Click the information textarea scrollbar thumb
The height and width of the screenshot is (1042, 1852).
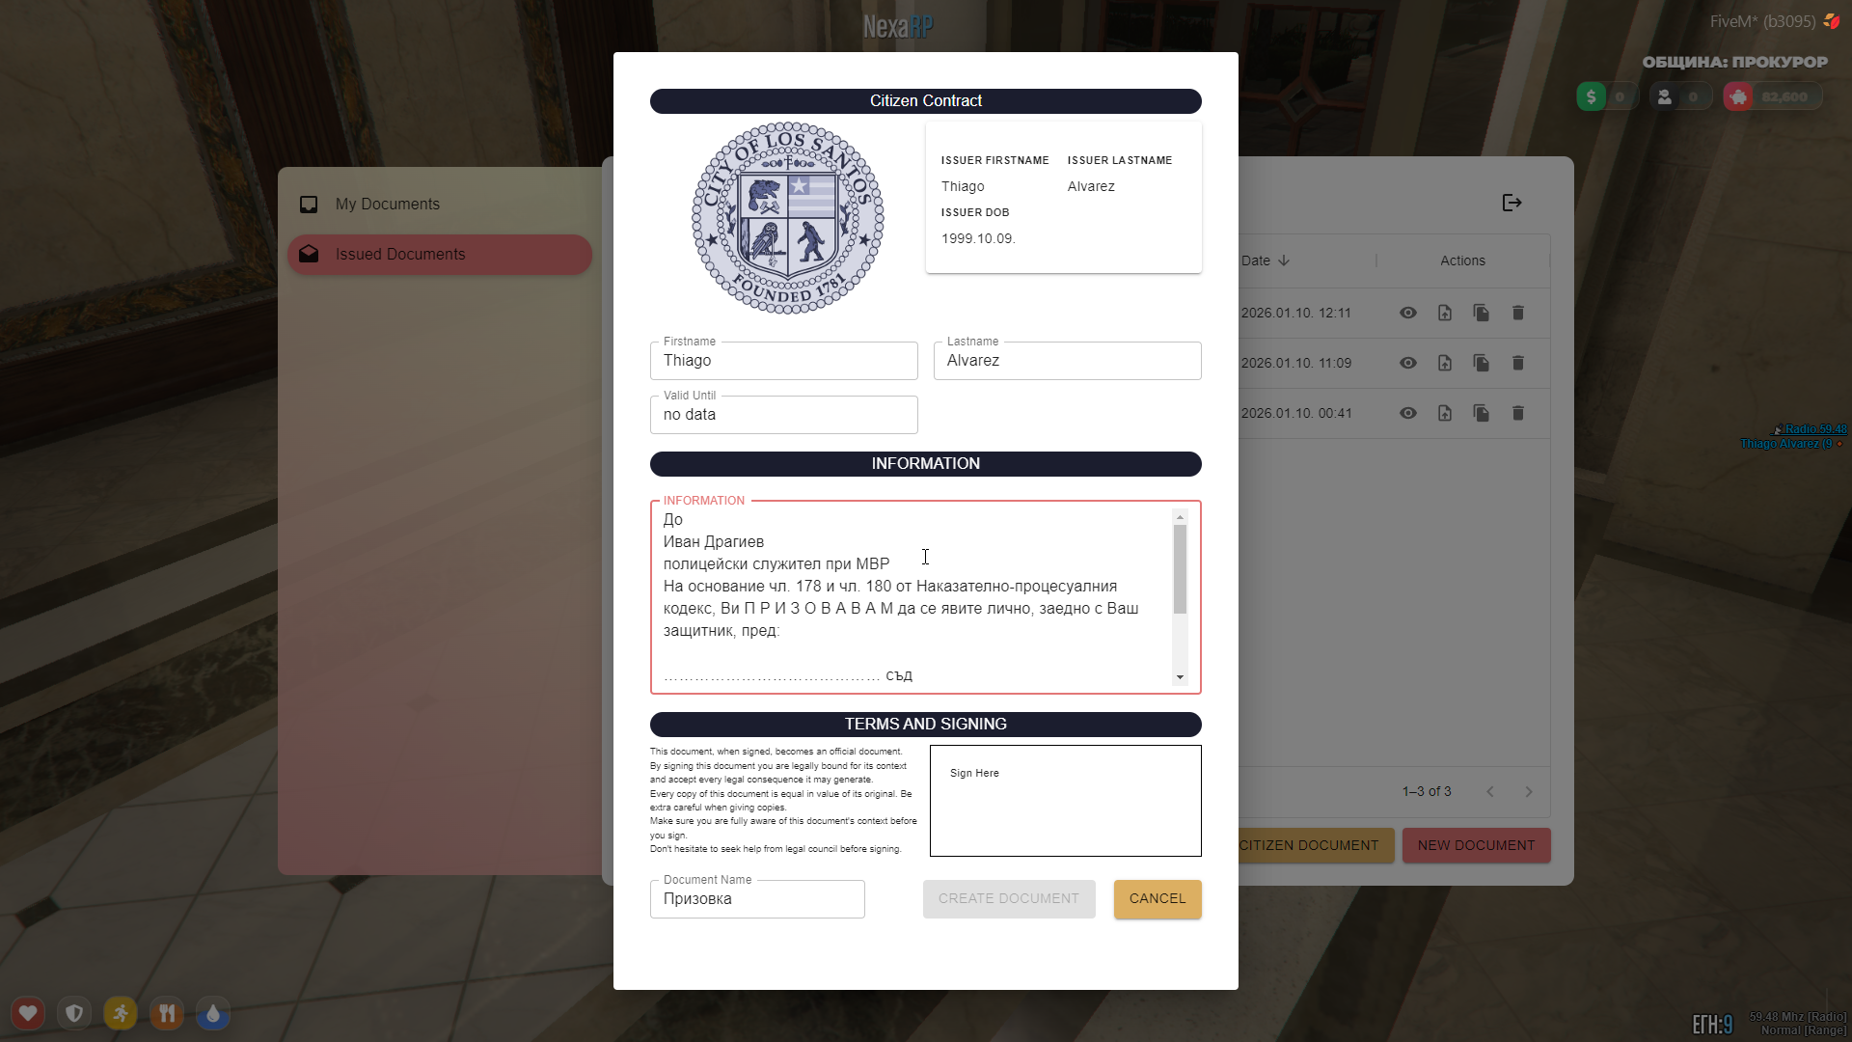pos(1180,569)
